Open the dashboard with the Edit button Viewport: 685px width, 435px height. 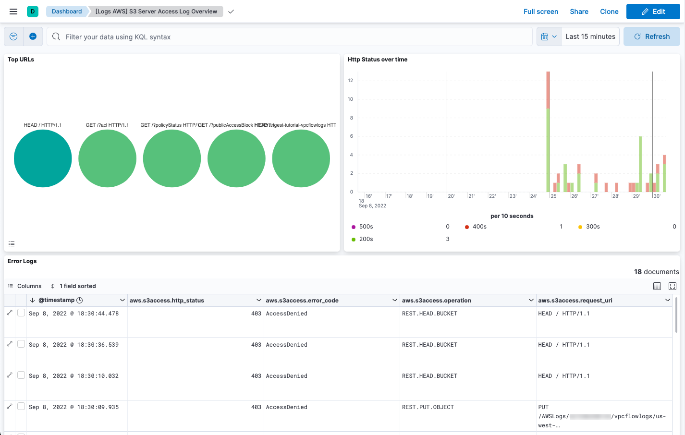tap(653, 11)
